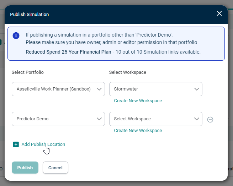Click the Publish button

[25, 168]
